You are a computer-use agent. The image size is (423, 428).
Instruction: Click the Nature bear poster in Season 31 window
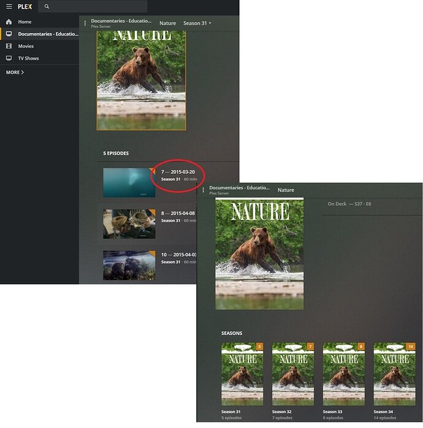click(x=141, y=80)
